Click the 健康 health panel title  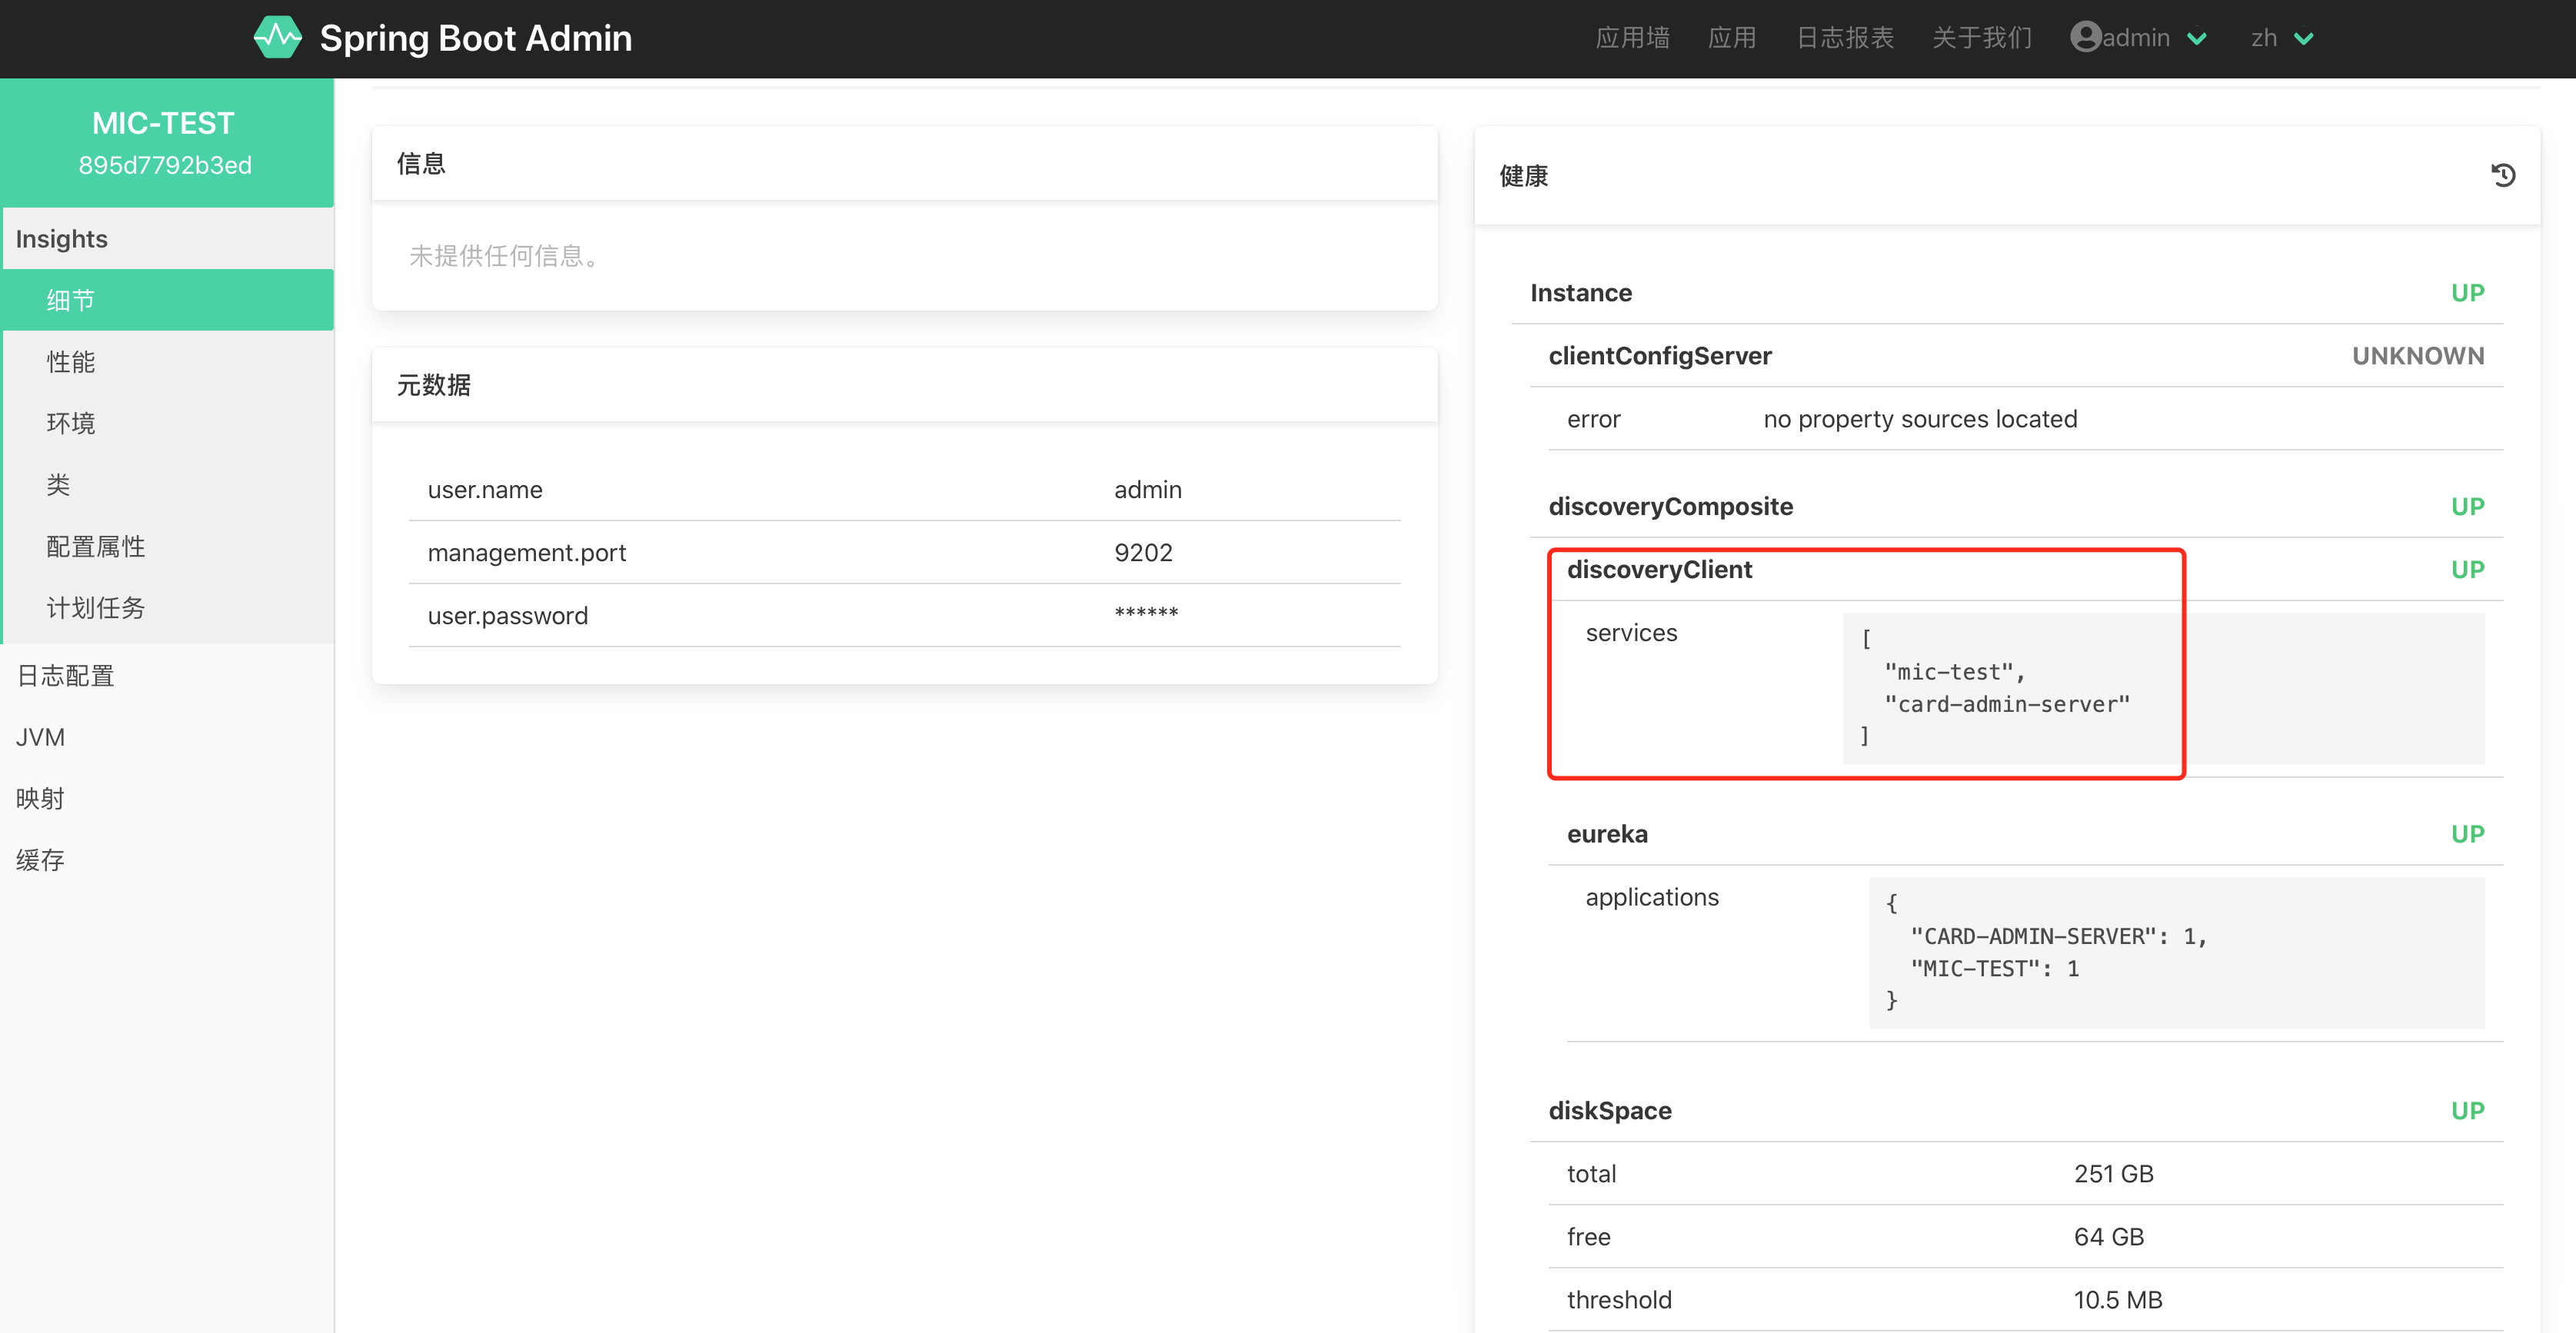(x=1523, y=176)
